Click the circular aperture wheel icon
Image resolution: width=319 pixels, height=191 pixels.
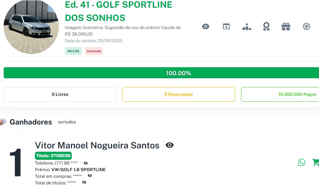coord(306,26)
